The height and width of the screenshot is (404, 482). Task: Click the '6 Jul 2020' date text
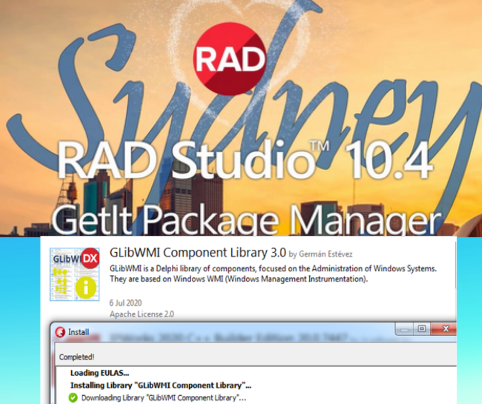point(126,303)
